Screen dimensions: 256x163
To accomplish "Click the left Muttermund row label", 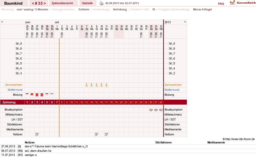I will click(x=15, y=90).
